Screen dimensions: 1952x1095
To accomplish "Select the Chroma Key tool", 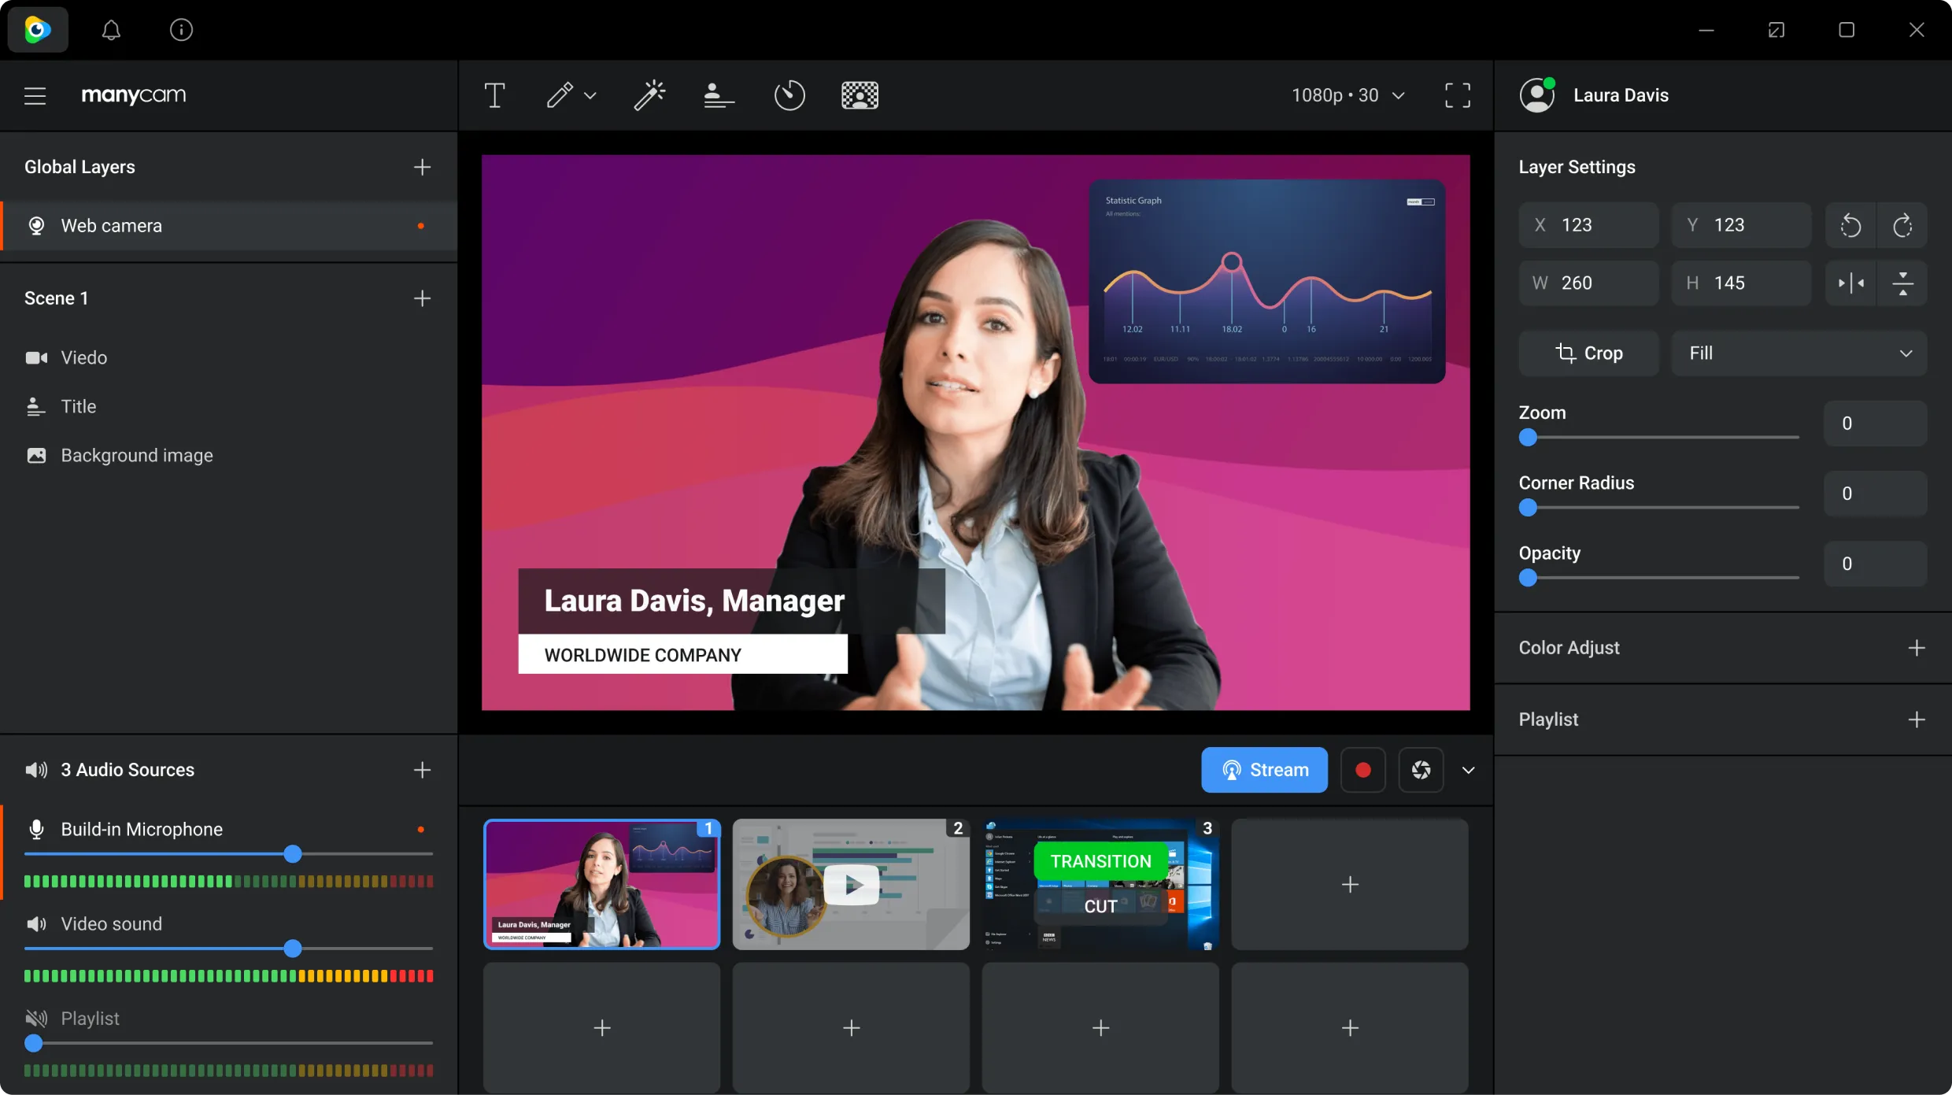I will pyautogui.click(x=860, y=94).
